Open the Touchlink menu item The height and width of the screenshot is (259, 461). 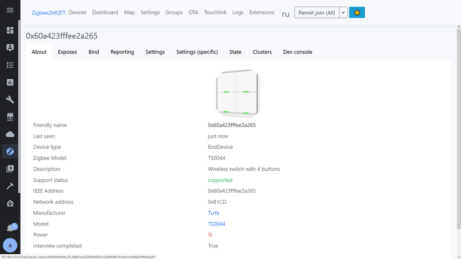point(215,13)
